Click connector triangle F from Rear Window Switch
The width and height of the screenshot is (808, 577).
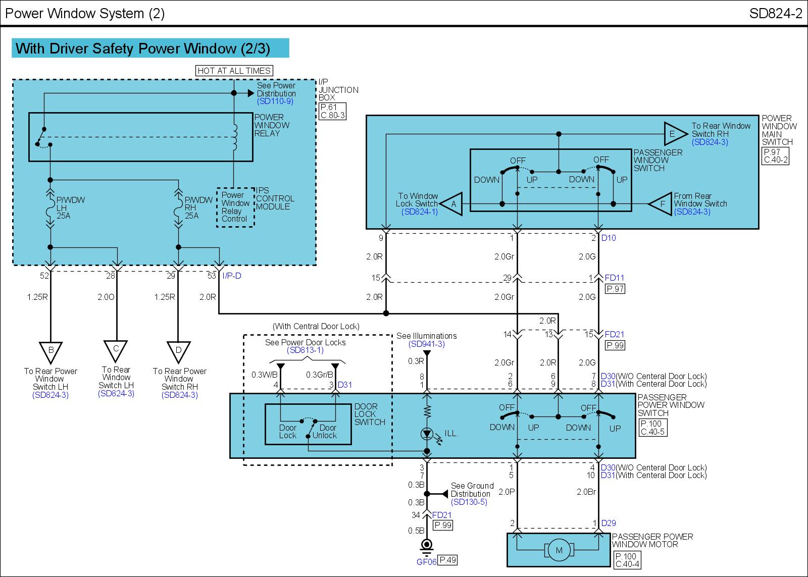click(x=661, y=204)
